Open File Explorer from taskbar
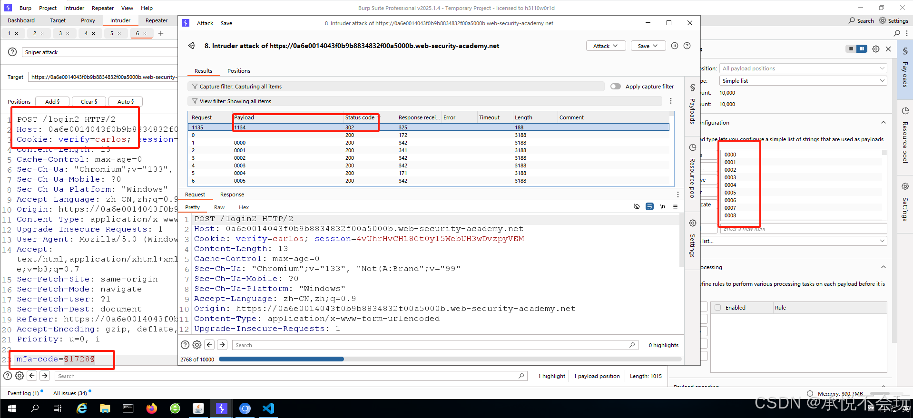The height and width of the screenshot is (418, 913). (105, 408)
